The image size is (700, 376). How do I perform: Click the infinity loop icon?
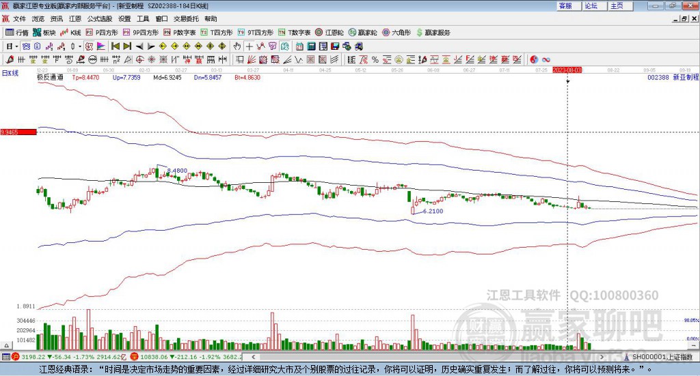coord(546,59)
